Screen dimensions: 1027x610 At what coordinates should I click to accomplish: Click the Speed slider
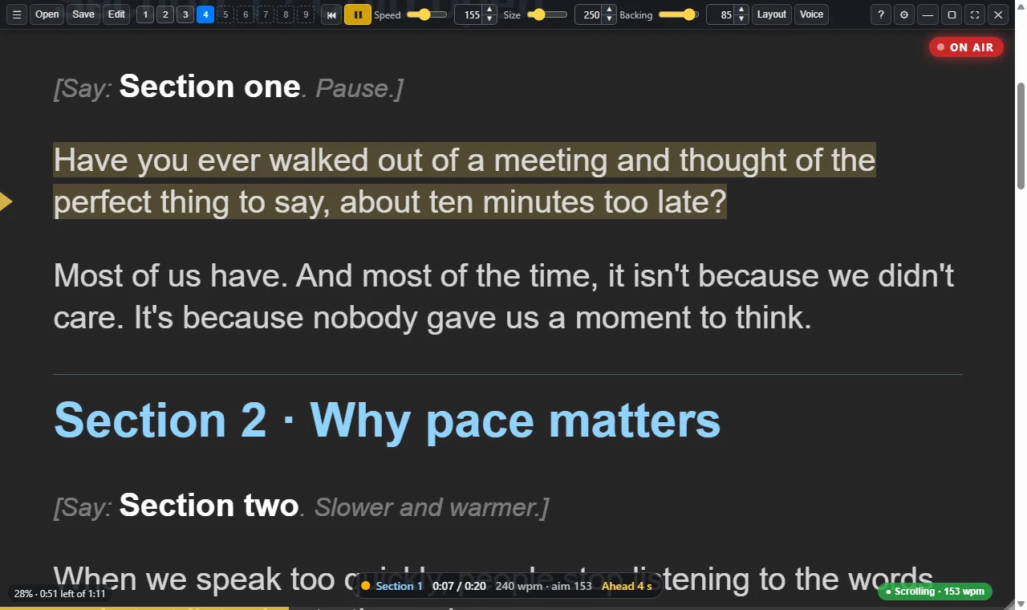pos(427,14)
